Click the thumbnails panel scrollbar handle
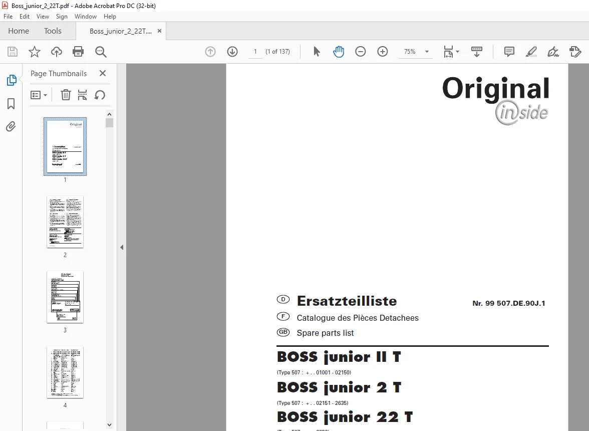 pos(109,122)
